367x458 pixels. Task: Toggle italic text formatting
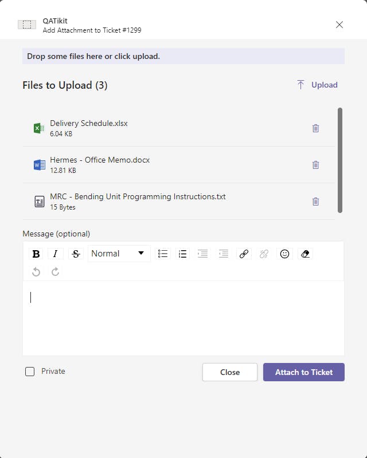point(56,254)
